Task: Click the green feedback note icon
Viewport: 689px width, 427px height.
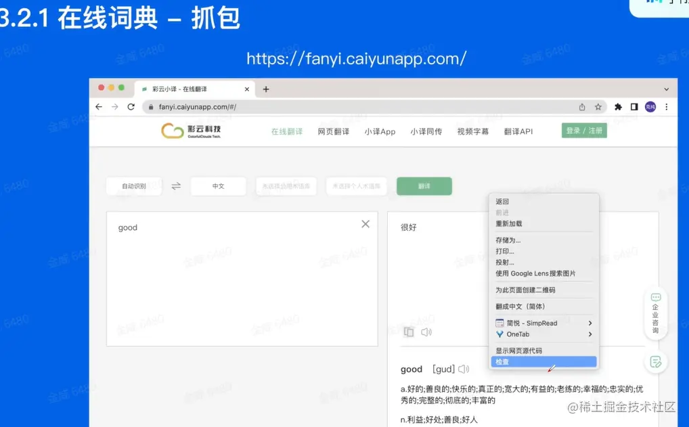Action: point(656,362)
